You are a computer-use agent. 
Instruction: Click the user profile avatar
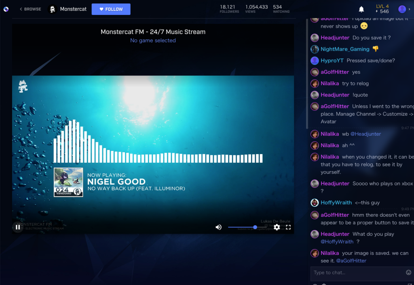(402, 9)
